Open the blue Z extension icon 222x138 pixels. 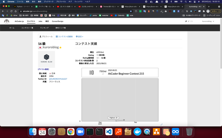coord(178,11)
